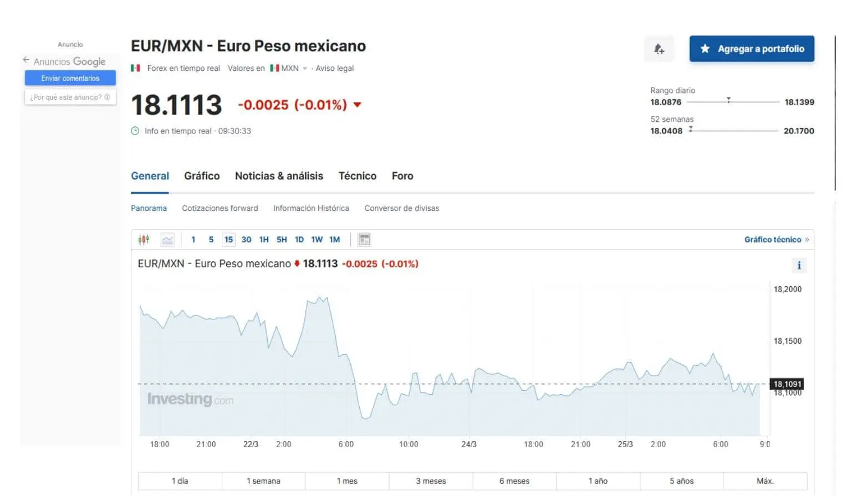The width and height of the screenshot is (852, 496).
Task: Open Información Histórica sub-tab
Action: (311, 208)
